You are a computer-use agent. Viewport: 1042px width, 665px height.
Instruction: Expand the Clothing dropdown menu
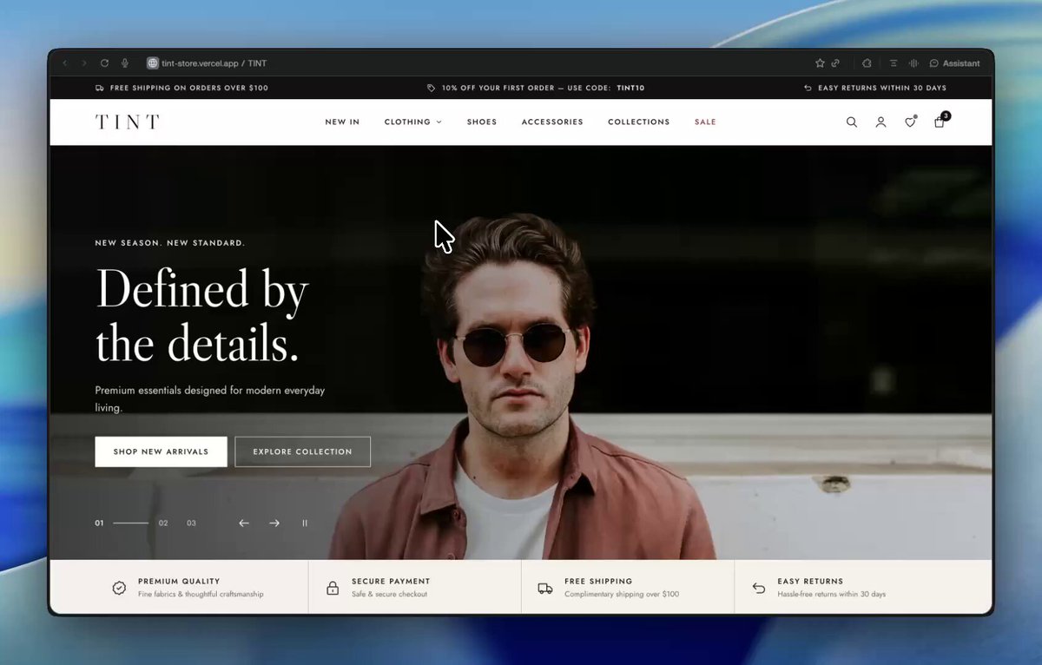coord(413,122)
